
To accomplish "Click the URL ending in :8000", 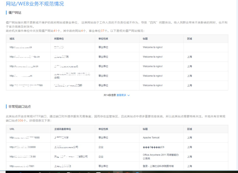I will pos(22,147).
